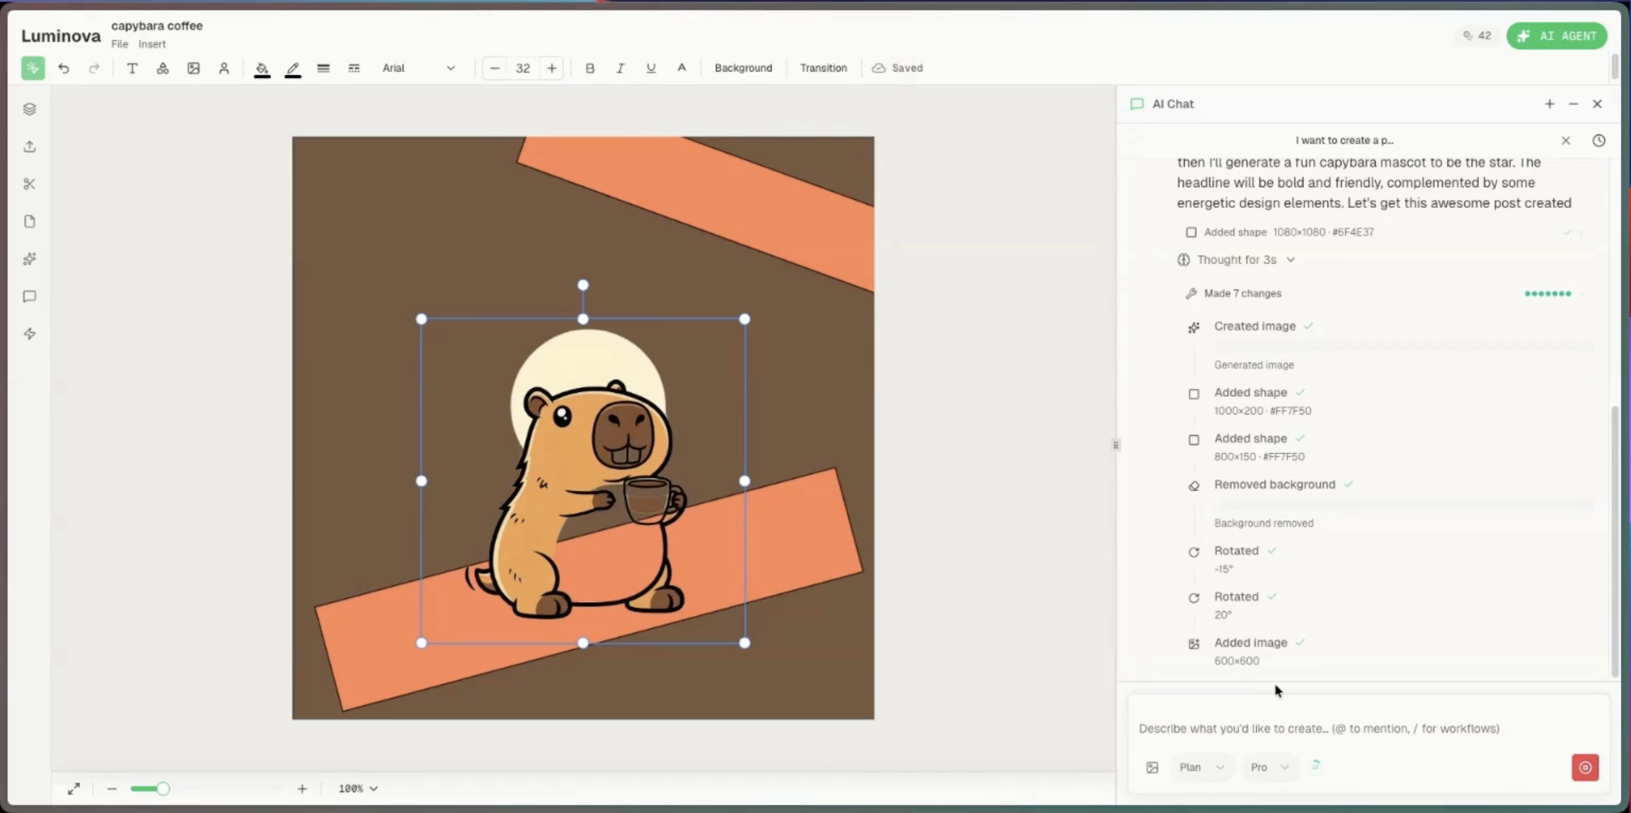This screenshot has width=1631, height=813.
Task: Click the AI AGENT button
Action: (1557, 36)
